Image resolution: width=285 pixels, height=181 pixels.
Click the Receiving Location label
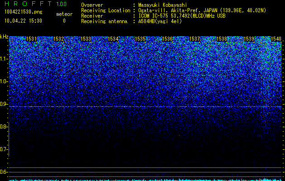click(x=106, y=10)
